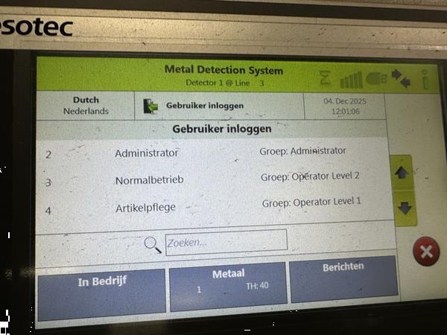Open the Metaal TH: 40 button
This screenshot has width=447, height=335.
[x=229, y=287]
